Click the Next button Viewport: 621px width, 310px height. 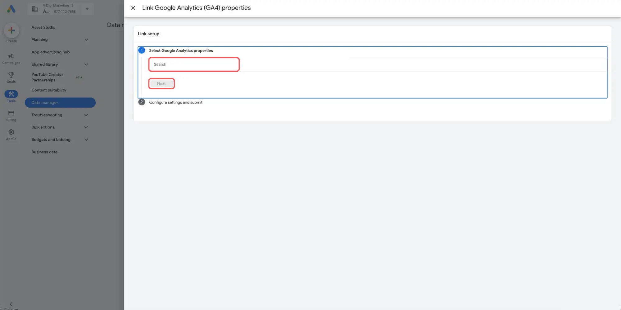pyautogui.click(x=161, y=84)
